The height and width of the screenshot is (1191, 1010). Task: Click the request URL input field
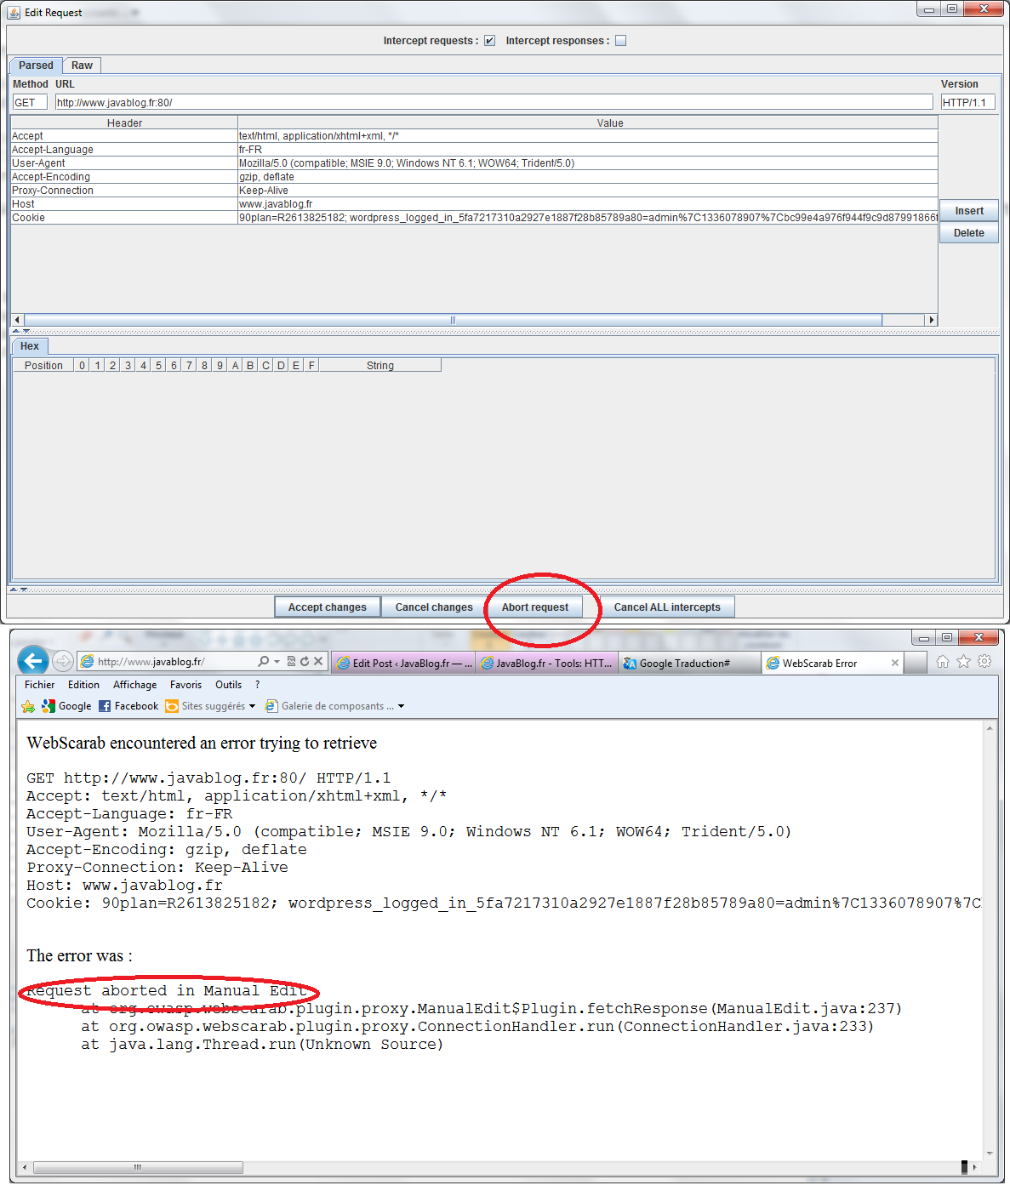tap(494, 103)
